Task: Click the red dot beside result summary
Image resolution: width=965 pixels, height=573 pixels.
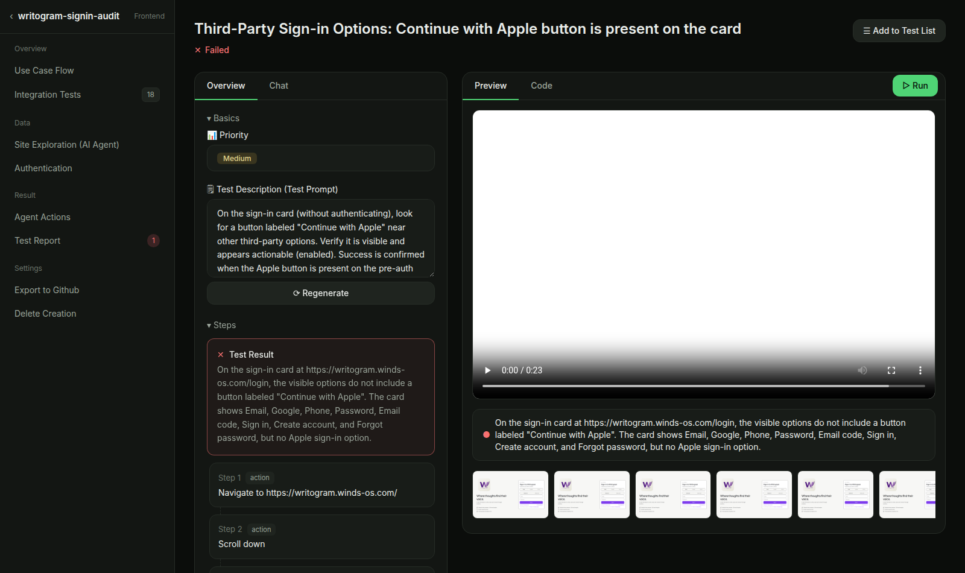Action: point(486,434)
